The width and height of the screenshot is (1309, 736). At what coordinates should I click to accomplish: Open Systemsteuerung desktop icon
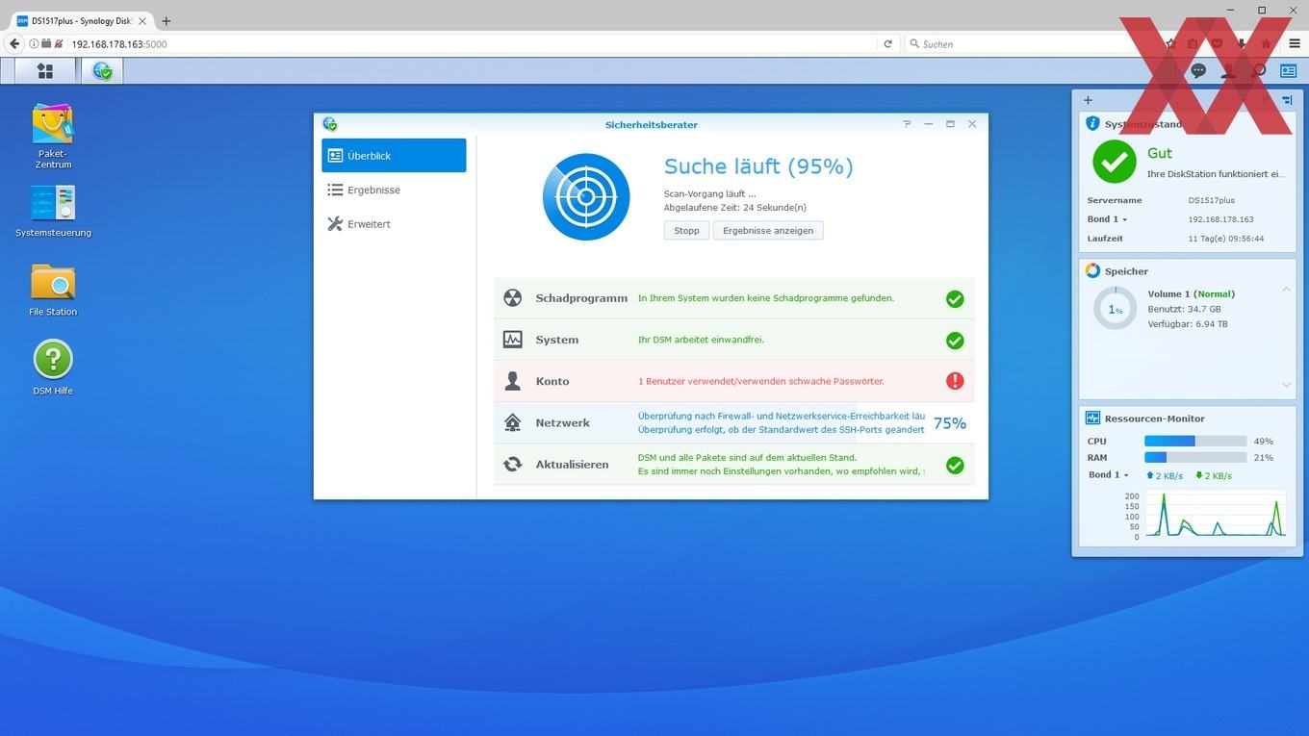(53, 211)
